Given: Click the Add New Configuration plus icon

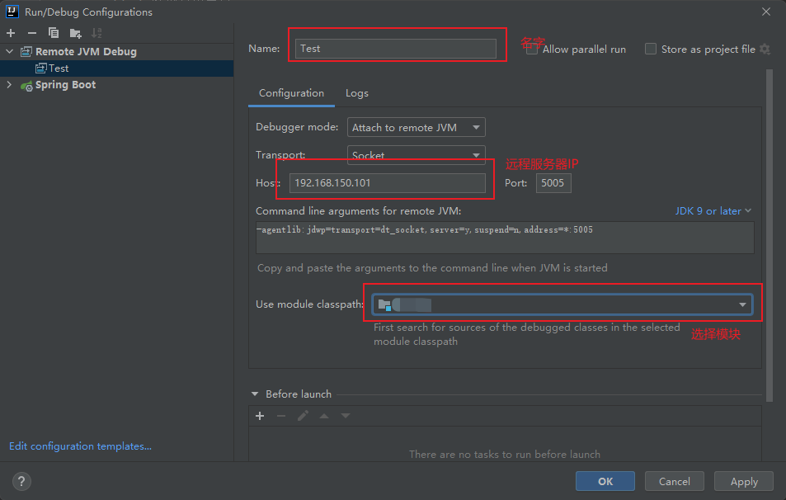Looking at the screenshot, I should pyautogui.click(x=11, y=33).
